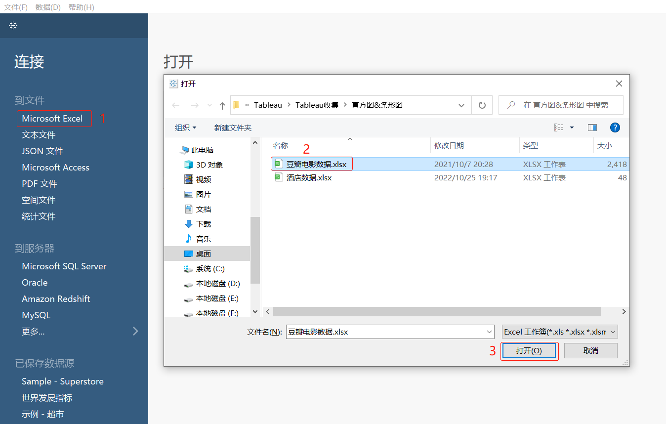Change view layout icon
The width and height of the screenshot is (666, 424).
pos(559,127)
